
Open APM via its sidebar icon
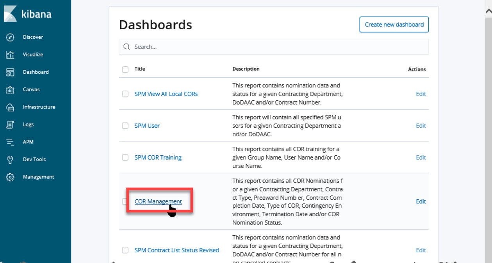[x=10, y=142]
